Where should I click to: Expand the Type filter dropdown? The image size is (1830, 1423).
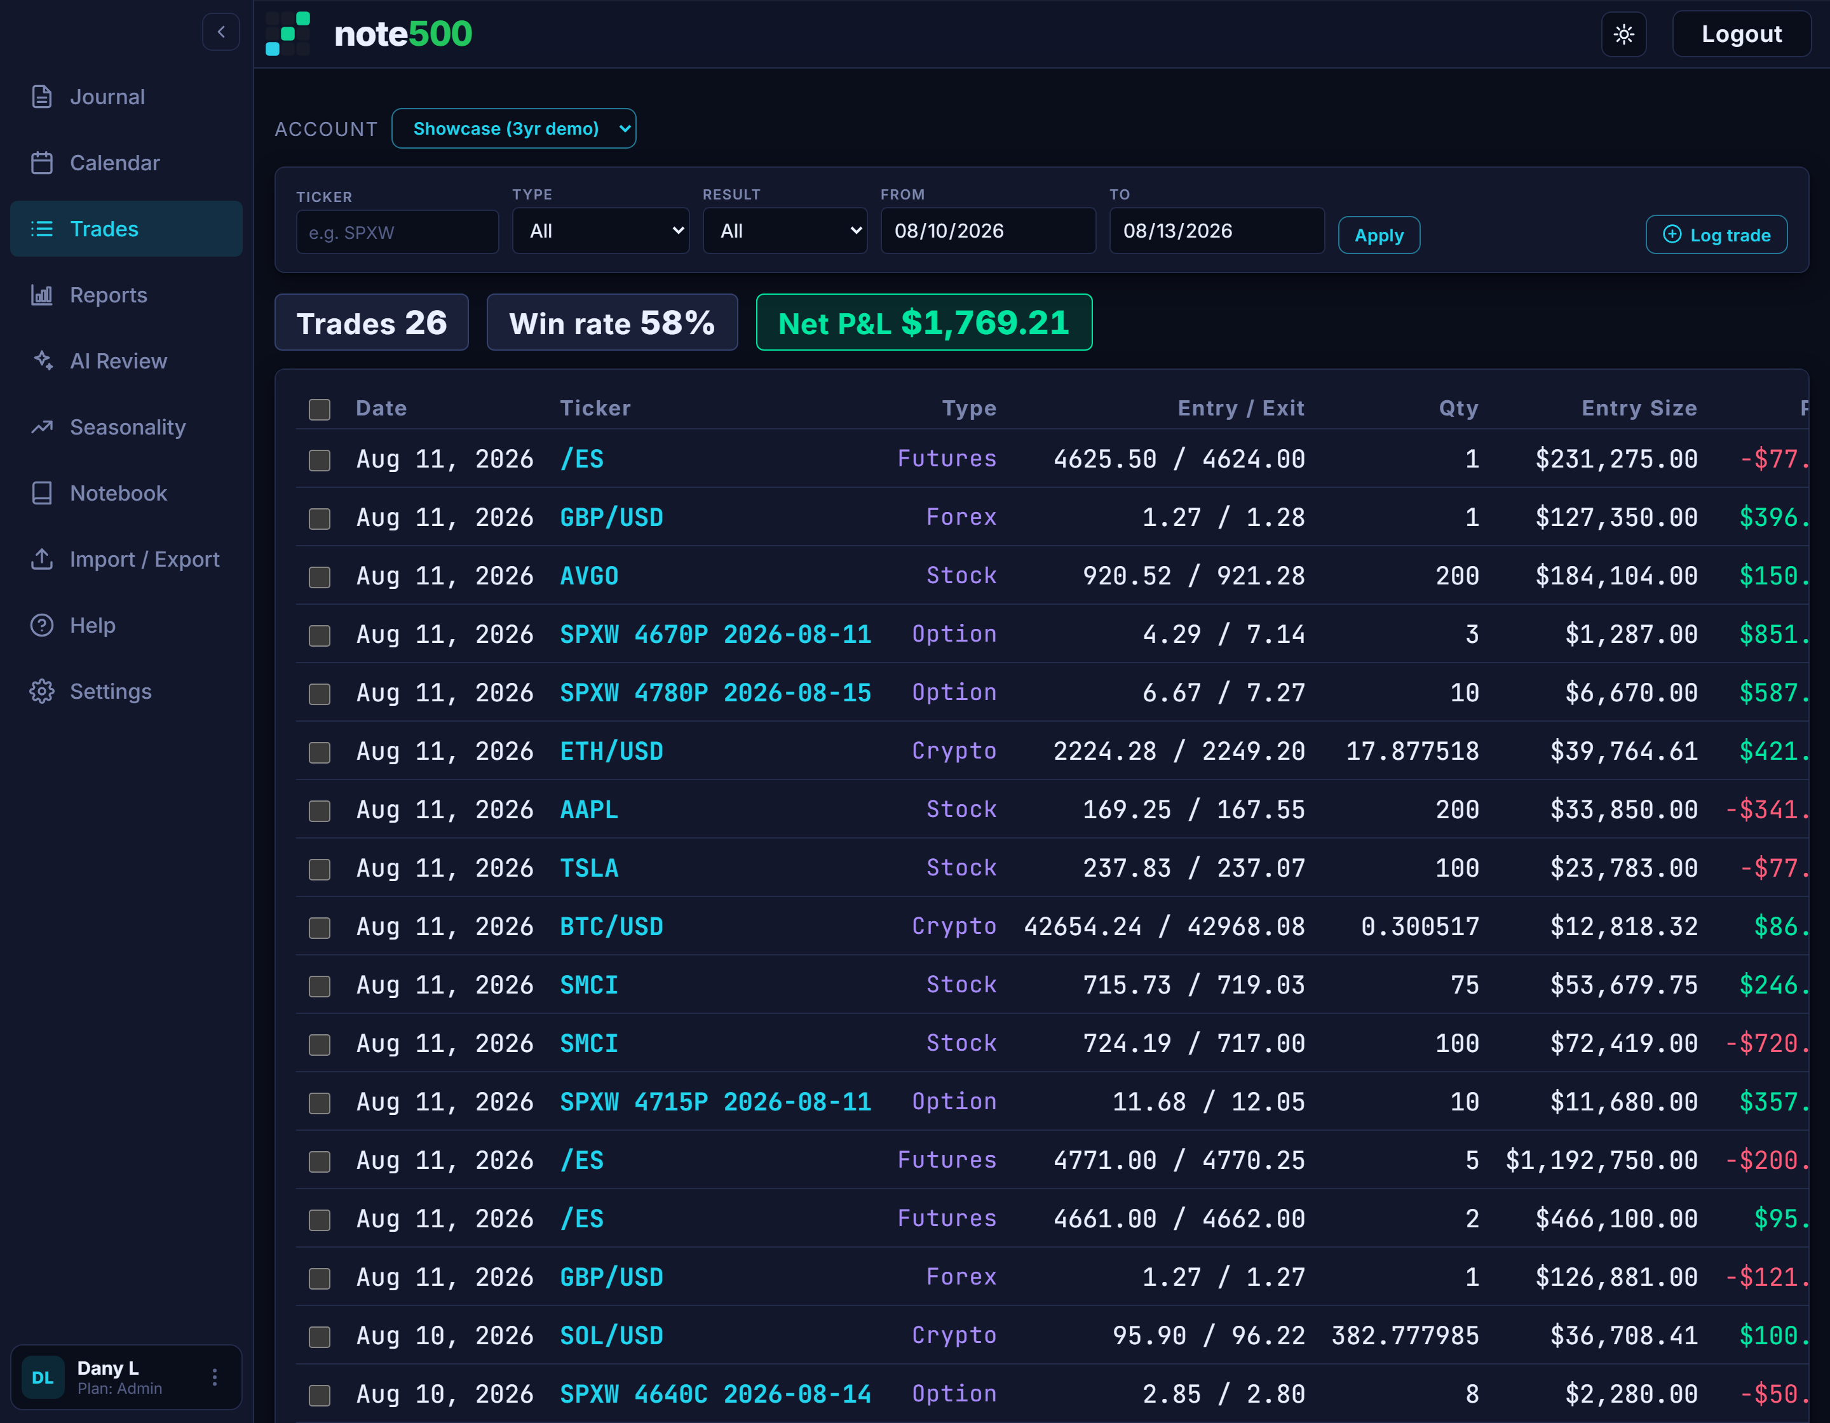(600, 231)
